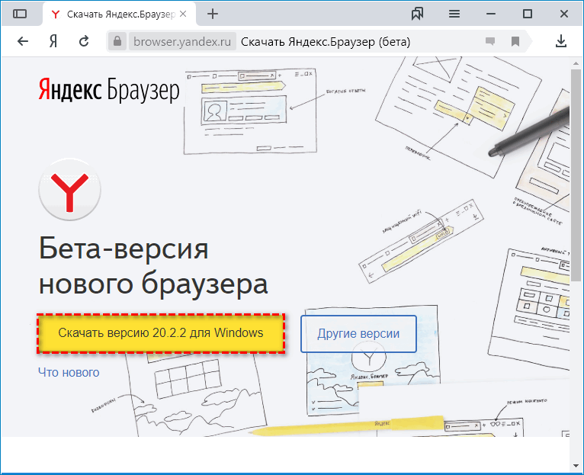Open the Что нового link
Screen dimensions: 584x475
tap(69, 372)
